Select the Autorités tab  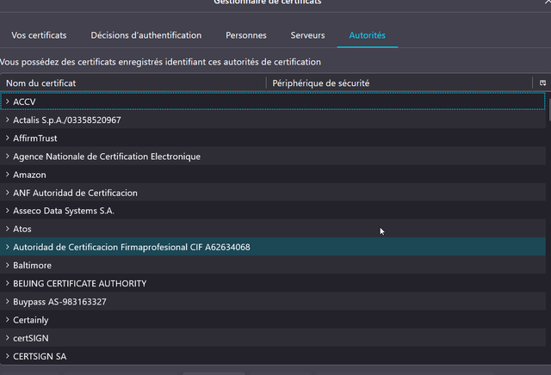(x=368, y=35)
